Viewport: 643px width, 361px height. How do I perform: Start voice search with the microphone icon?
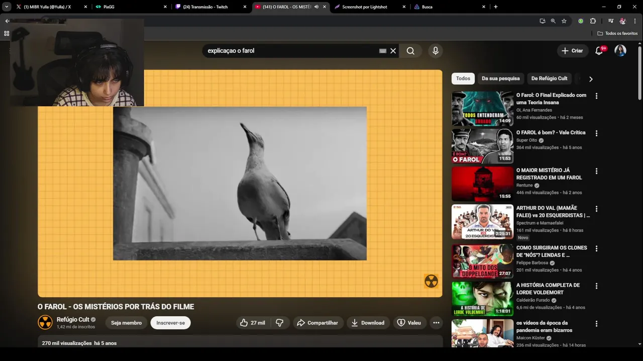coord(436,51)
